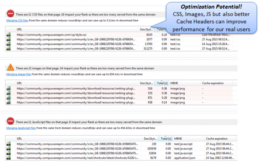Click the image size value 971
The width and height of the screenshot is (259, 163).
pos(150,97)
